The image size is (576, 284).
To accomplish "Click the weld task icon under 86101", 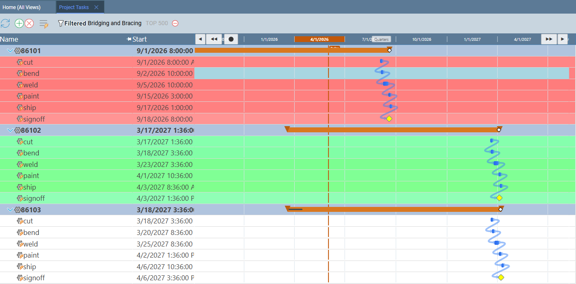I will pyautogui.click(x=20, y=85).
